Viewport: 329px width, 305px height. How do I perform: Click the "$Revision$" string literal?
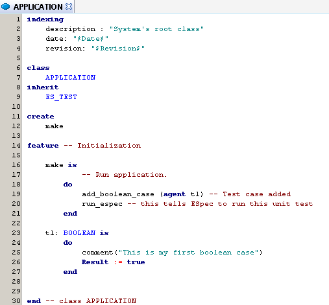118,49
